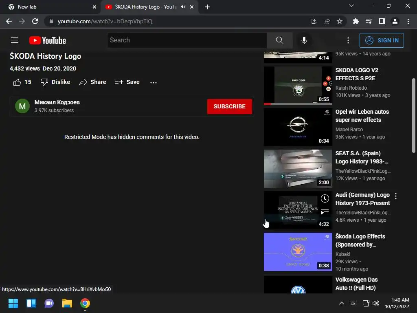Dislike the ŠKODA History Logo video

click(x=55, y=82)
